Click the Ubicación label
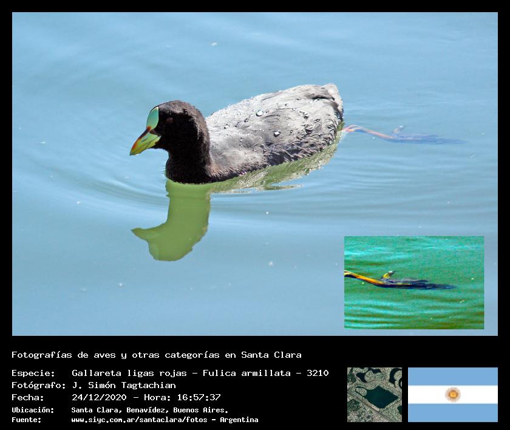Image resolution: width=510 pixels, height=430 pixels. click(x=33, y=410)
